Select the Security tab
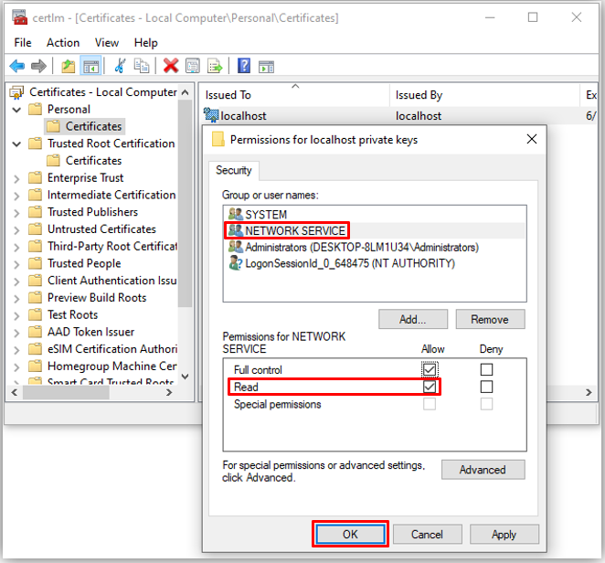This screenshot has height=563, width=605. coord(234,170)
